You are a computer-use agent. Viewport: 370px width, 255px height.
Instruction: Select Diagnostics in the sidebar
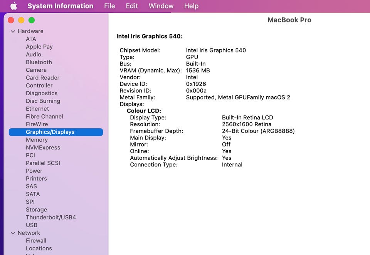pyautogui.click(x=42, y=94)
